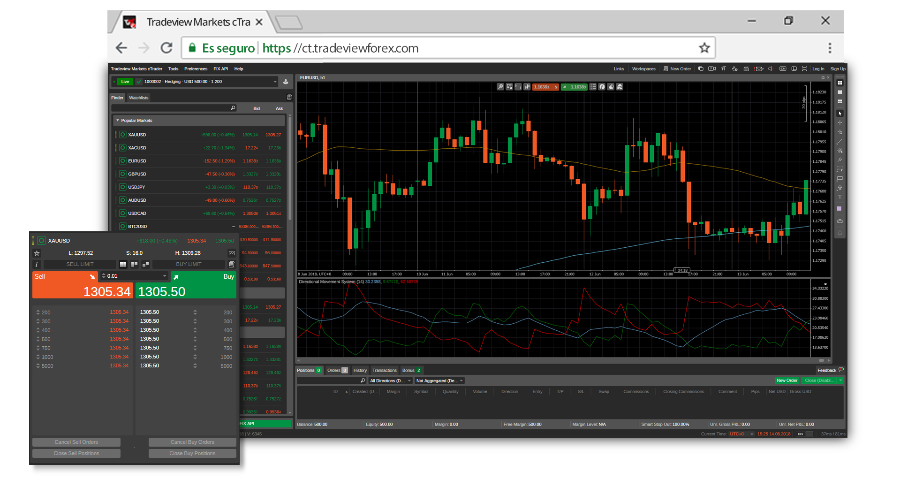This screenshot has height=487, width=900.
Task: Open the XAUUSD volume 0.01 dropdown
Action: 164,276
